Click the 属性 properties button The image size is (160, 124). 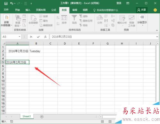pyautogui.click(x=44, y=21)
